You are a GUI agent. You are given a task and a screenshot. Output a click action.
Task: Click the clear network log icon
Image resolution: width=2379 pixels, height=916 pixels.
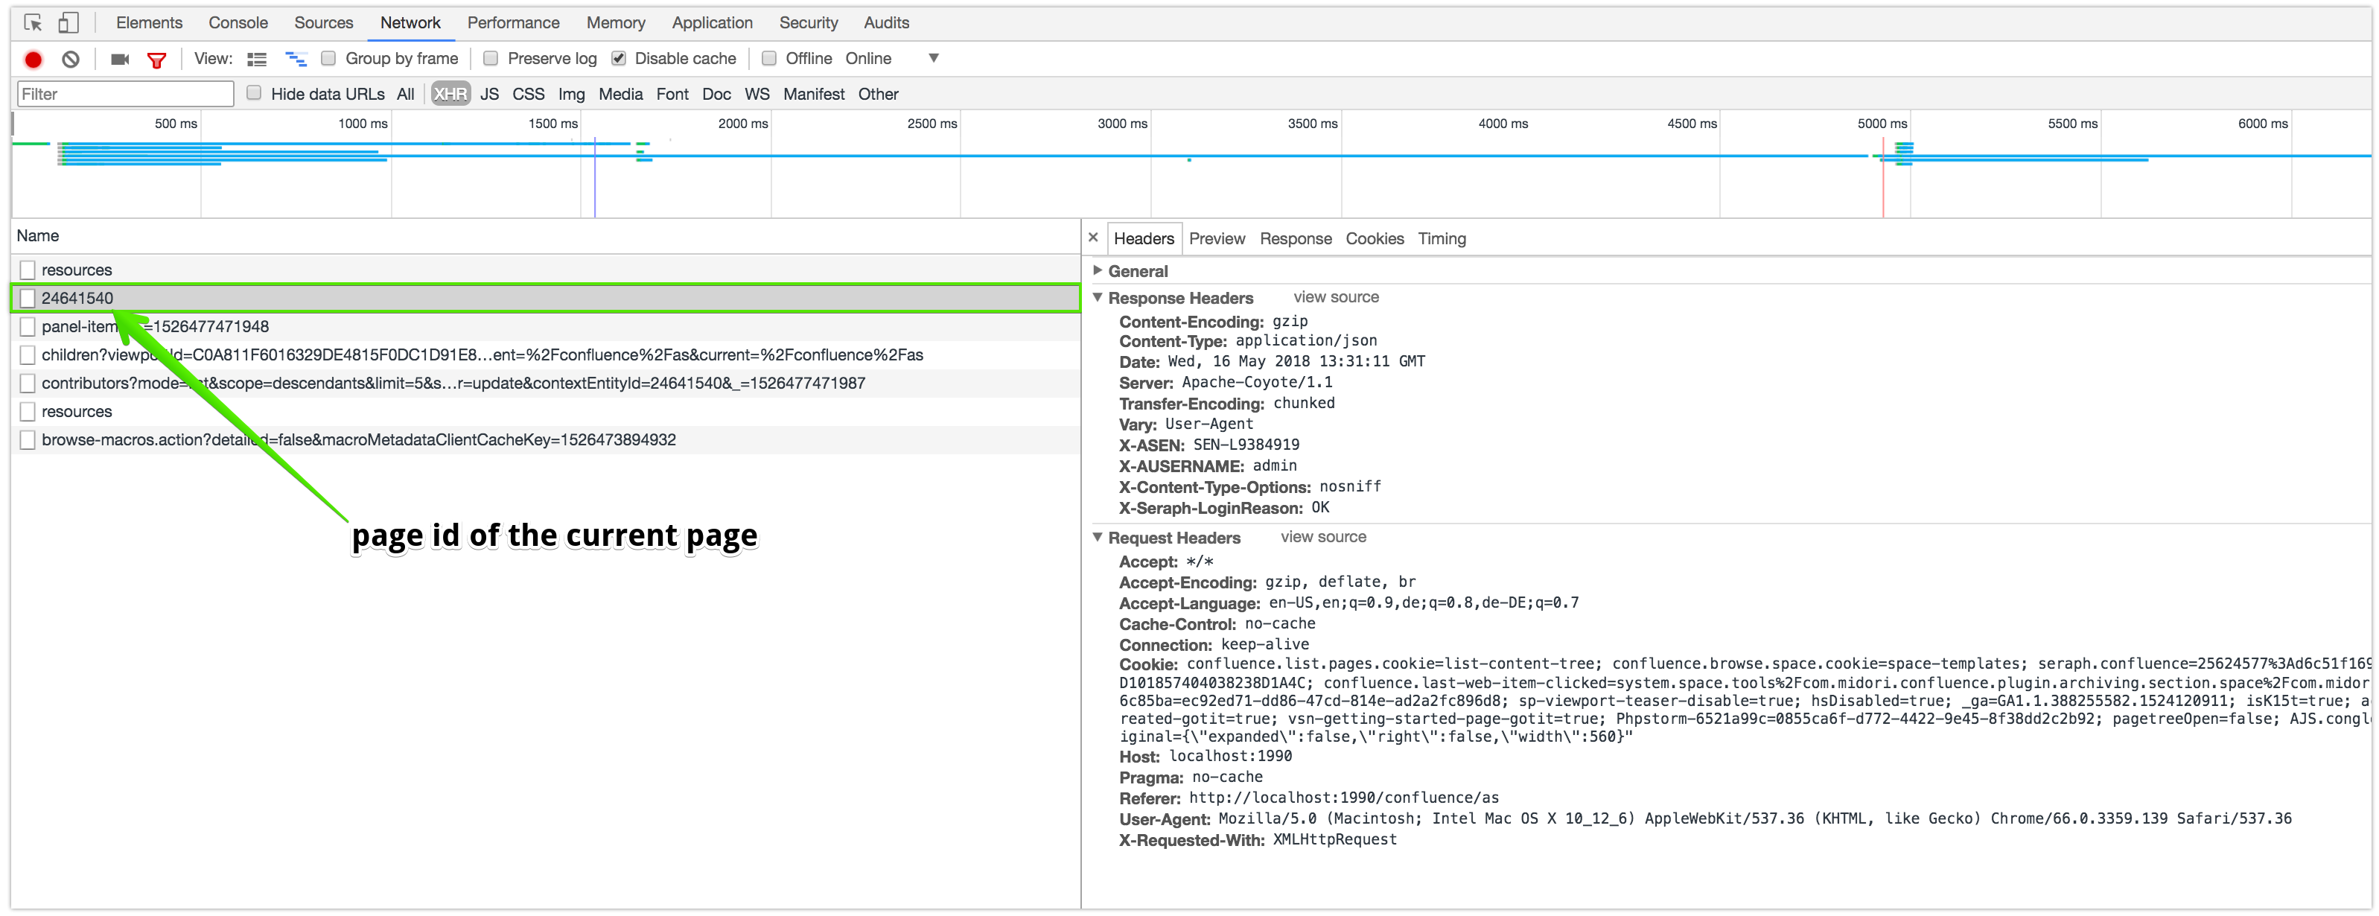point(71,59)
